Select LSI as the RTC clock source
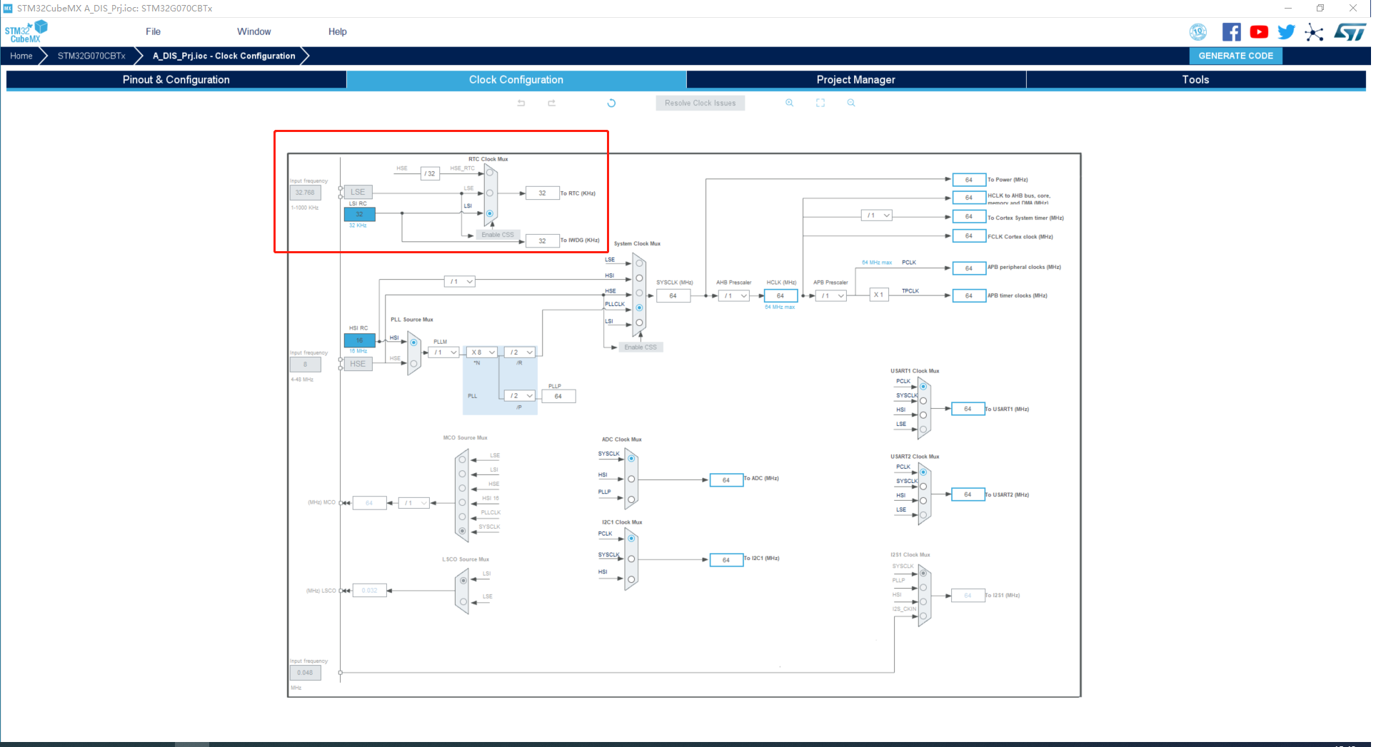1376x747 pixels. pos(490,213)
